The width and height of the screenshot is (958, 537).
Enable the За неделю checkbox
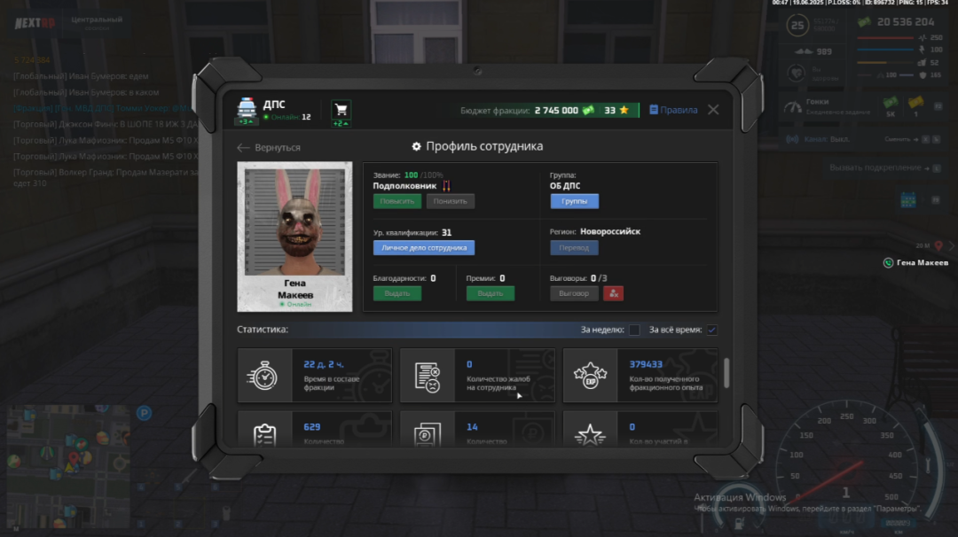pyautogui.click(x=634, y=331)
